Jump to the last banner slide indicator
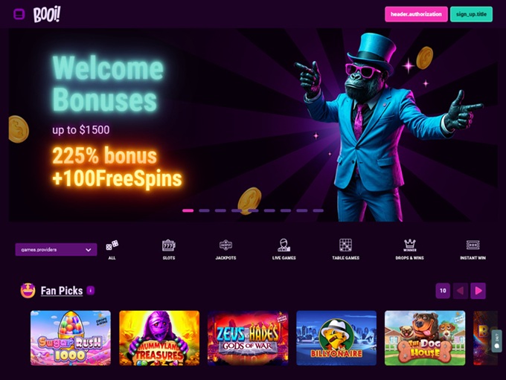The height and width of the screenshot is (380, 506). click(318, 210)
